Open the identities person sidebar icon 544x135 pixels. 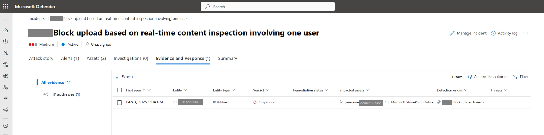pyautogui.click(x=6, y=87)
